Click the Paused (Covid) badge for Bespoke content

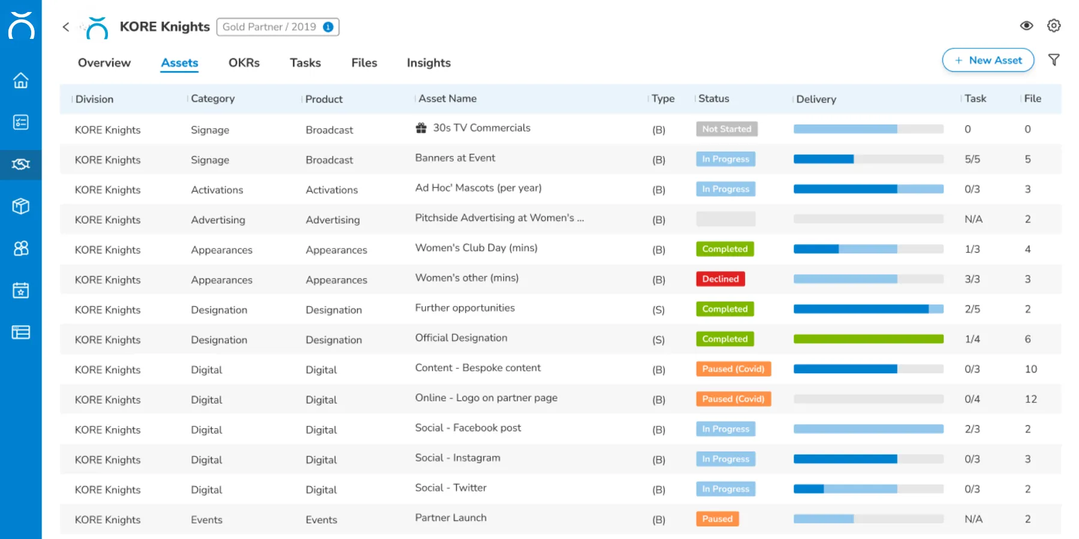(x=733, y=369)
